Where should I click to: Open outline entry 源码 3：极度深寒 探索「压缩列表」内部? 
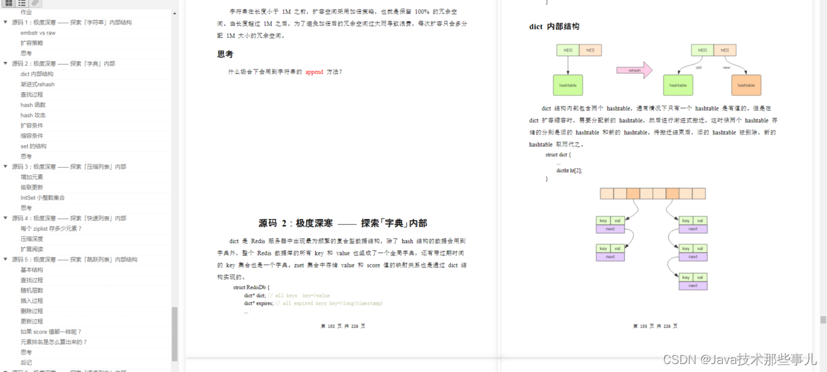coord(69,167)
